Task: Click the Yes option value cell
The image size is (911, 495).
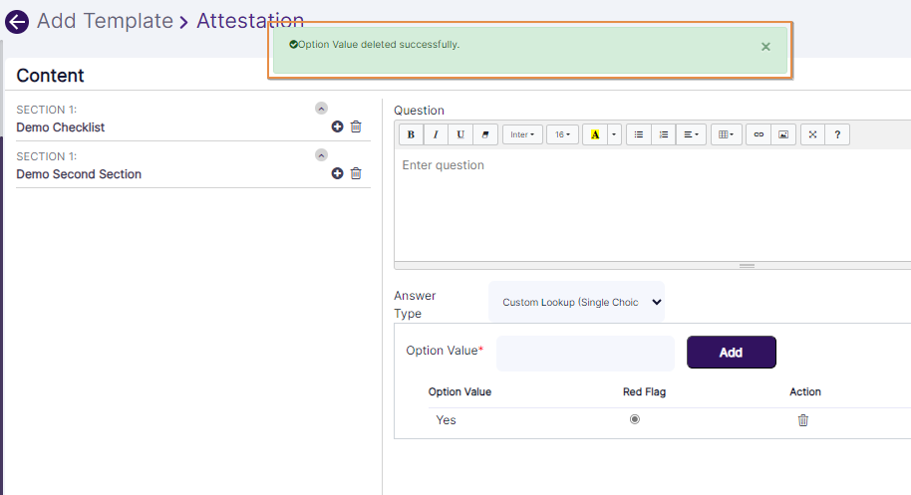Action: click(x=446, y=420)
